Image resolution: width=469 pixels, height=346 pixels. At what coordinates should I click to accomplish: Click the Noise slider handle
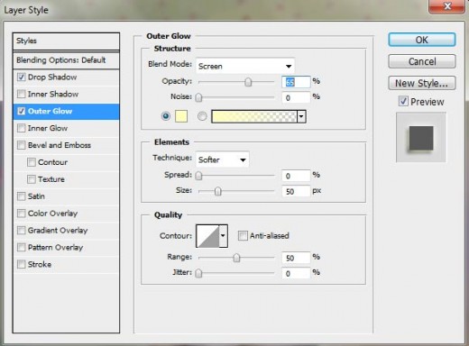[x=198, y=97]
